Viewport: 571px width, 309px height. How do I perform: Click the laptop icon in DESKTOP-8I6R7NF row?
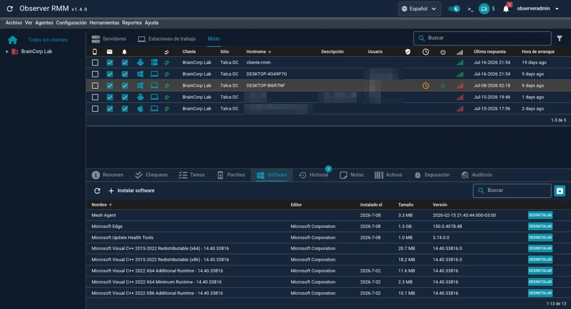click(x=154, y=86)
